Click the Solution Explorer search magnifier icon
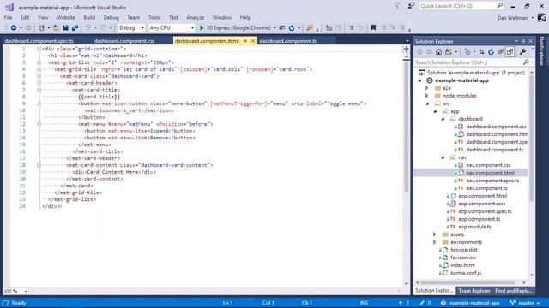549x308 pixels. (526, 62)
